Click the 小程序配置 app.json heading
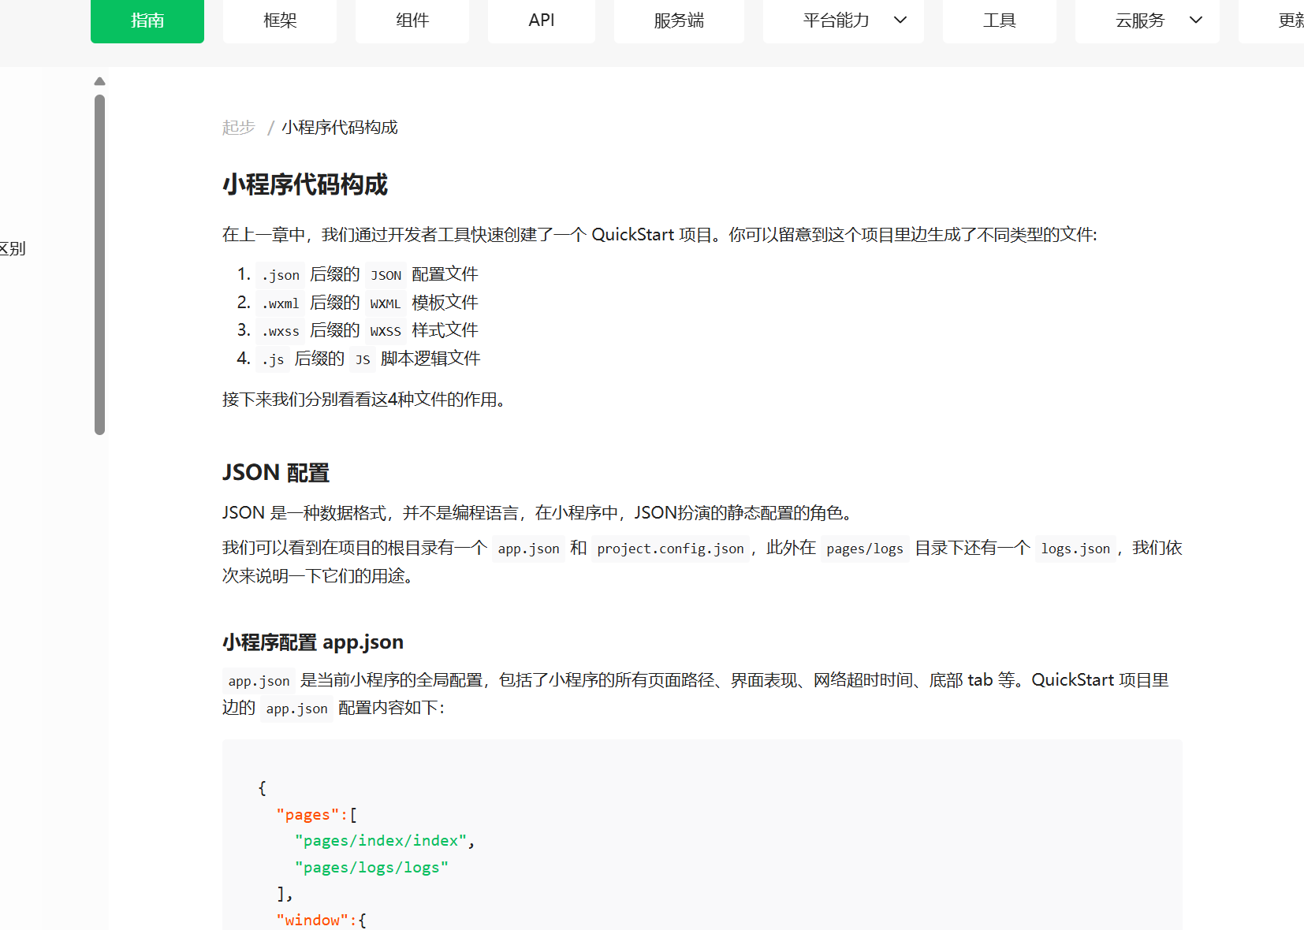Image resolution: width=1304 pixels, height=930 pixels. 313,642
